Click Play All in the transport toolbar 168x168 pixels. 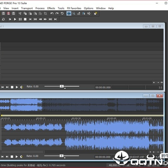point(10,19)
